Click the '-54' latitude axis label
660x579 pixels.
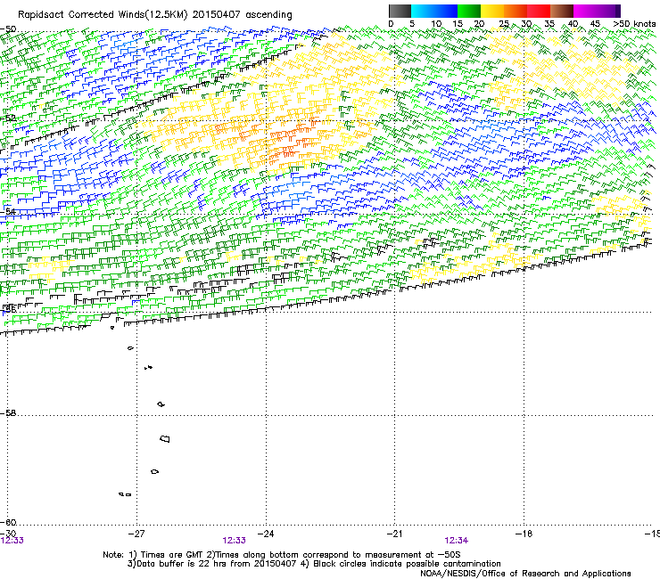coord(8,211)
